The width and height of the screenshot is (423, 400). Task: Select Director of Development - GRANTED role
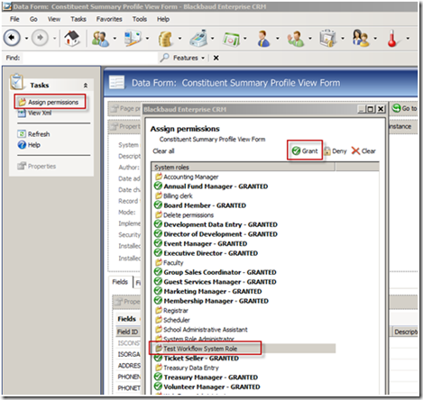pos(216,234)
